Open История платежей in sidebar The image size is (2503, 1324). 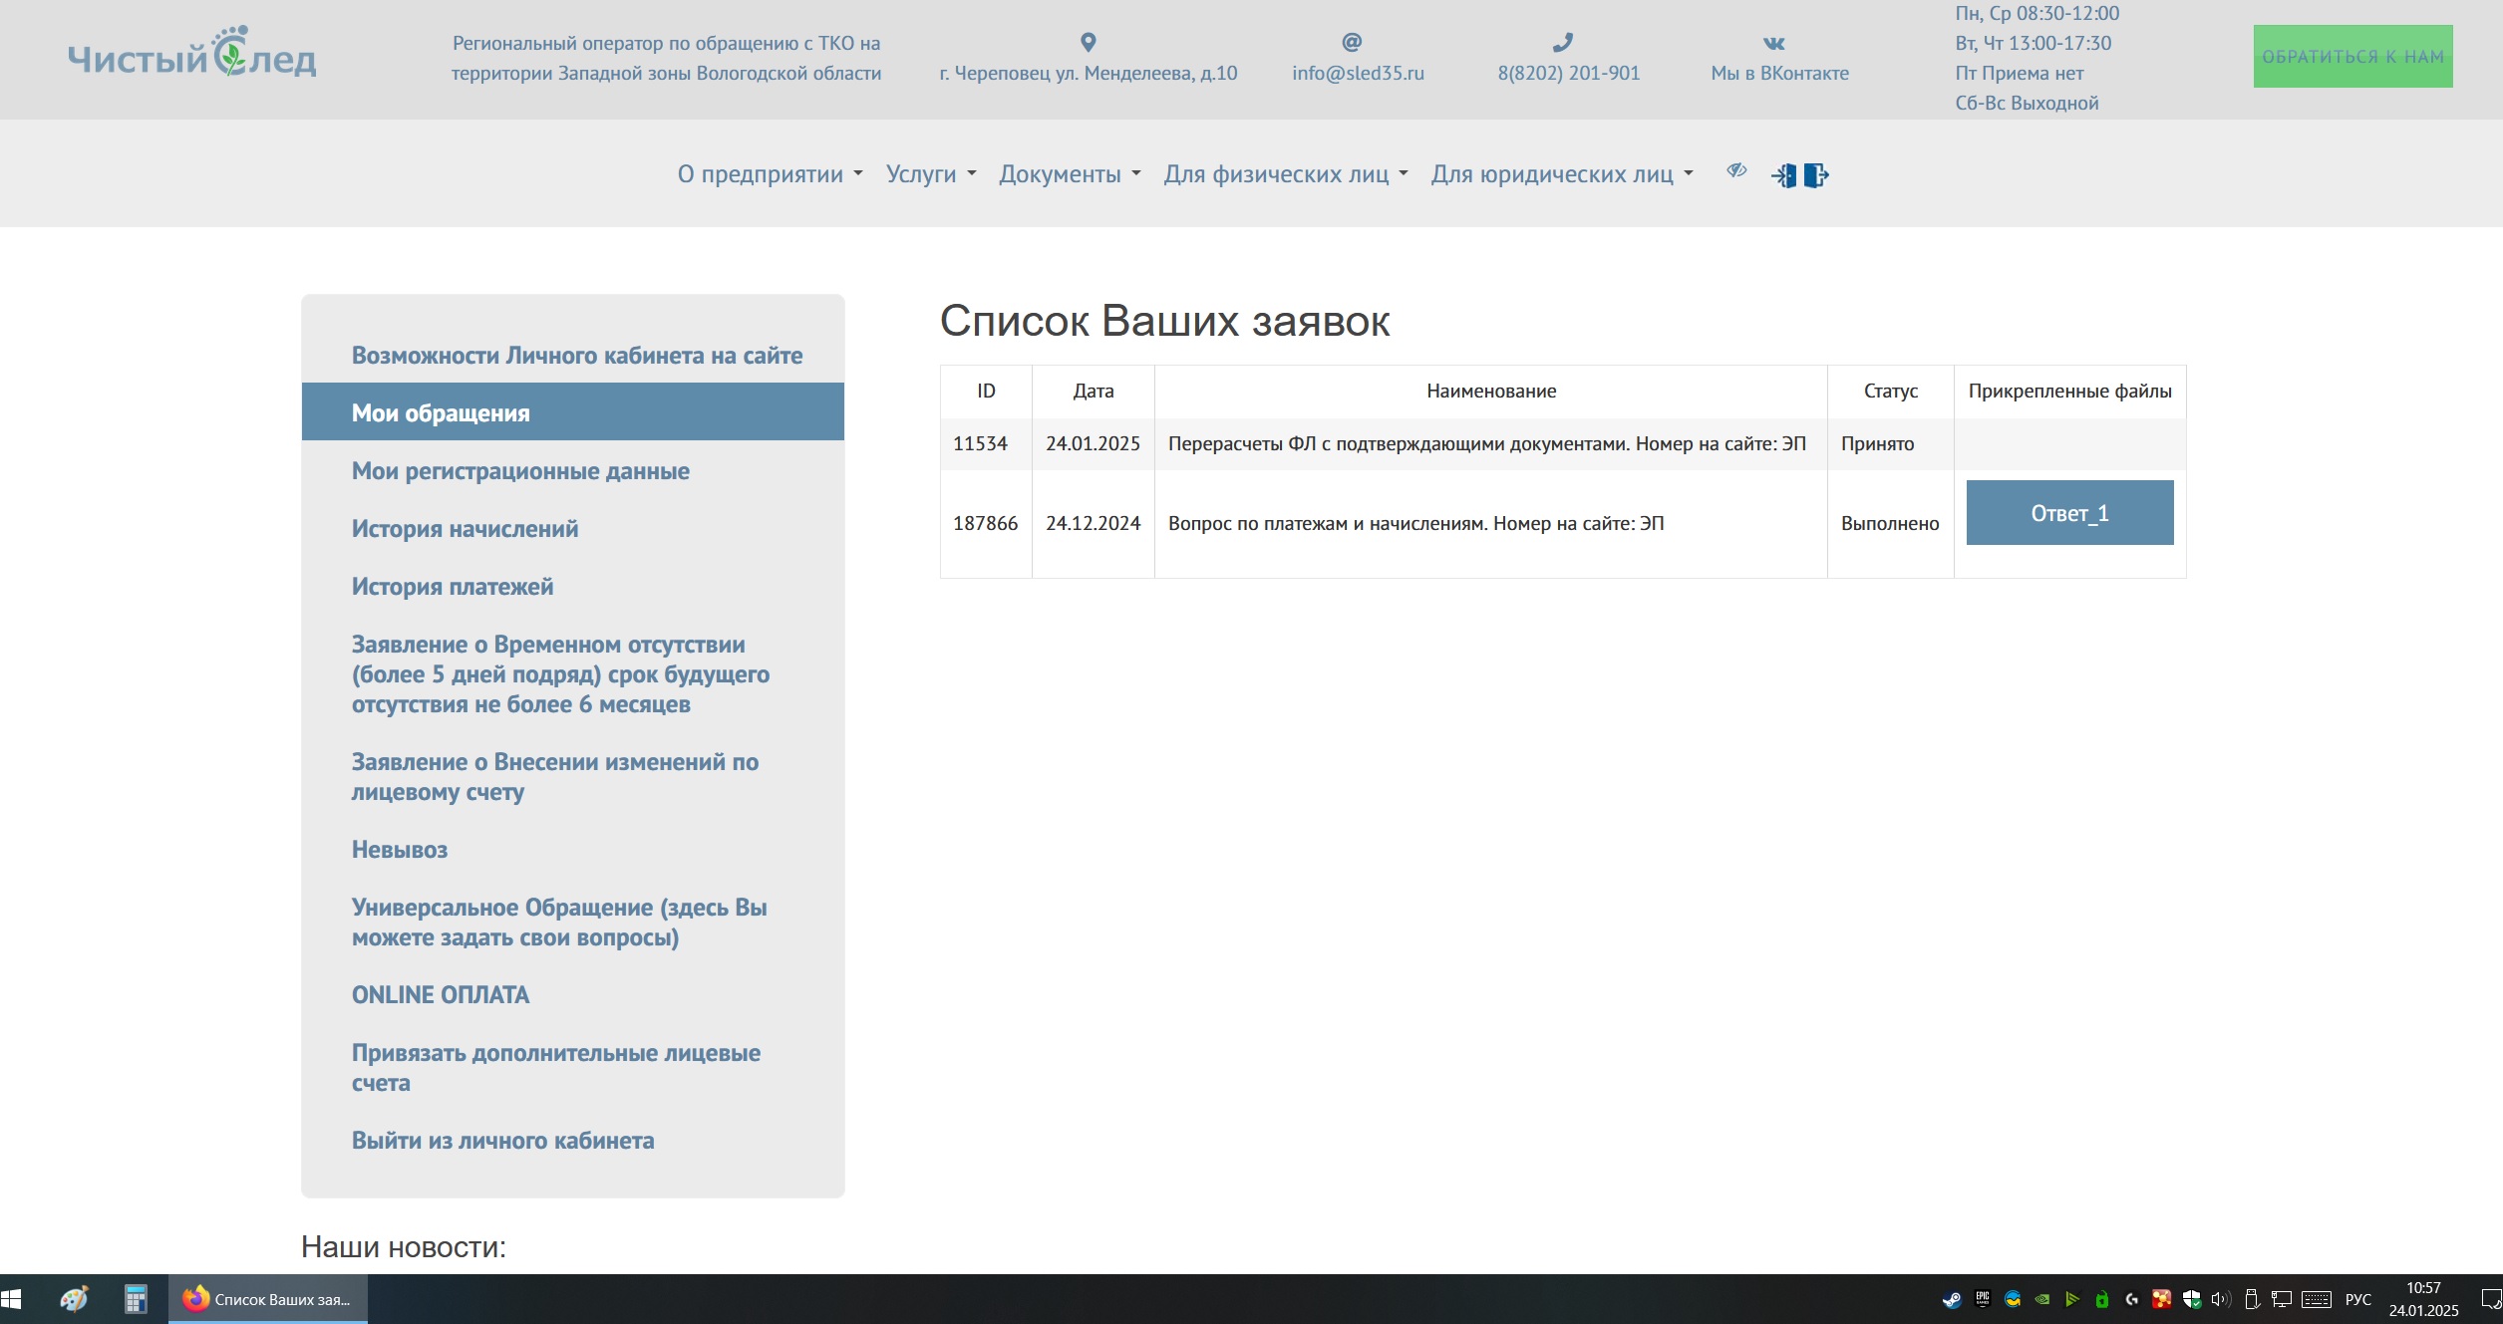452,587
